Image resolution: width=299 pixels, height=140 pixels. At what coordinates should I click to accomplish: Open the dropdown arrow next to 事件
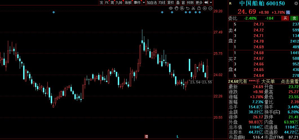(x=144, y=3)
